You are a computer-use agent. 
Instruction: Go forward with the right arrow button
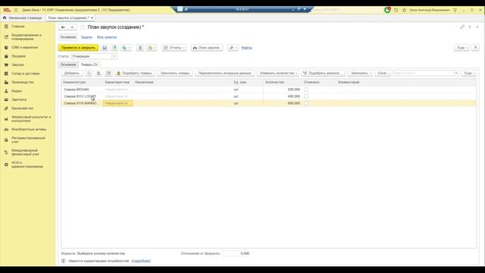point(72,27)
